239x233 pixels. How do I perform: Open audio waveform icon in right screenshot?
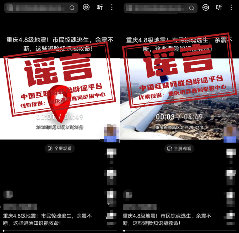pyautogui.click(x=206, y=8)
